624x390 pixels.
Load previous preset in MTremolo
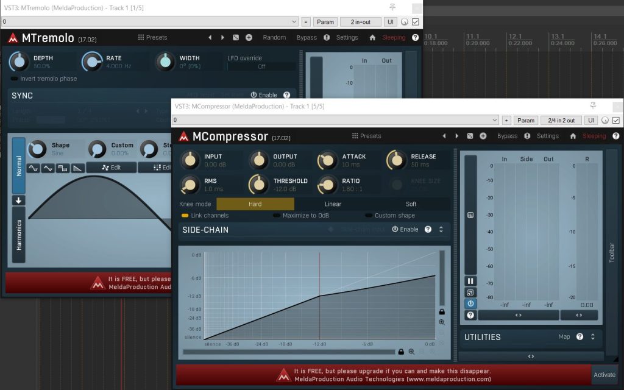click(x=210, y=37)
